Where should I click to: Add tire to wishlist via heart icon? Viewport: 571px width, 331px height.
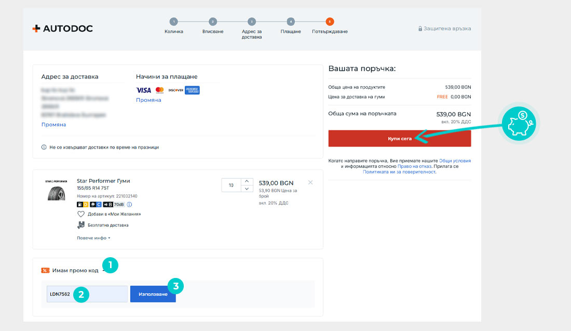click(x=81, y=214)
